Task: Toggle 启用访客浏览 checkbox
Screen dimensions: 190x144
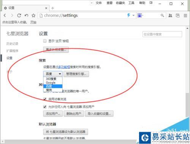Action: click(x=45, y=99)
